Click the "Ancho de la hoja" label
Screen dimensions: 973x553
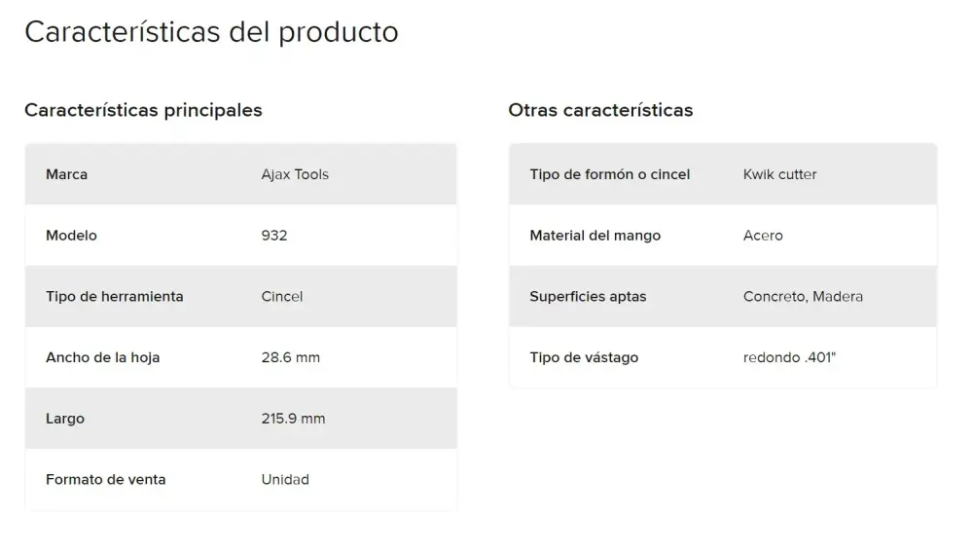pos(102,357)
